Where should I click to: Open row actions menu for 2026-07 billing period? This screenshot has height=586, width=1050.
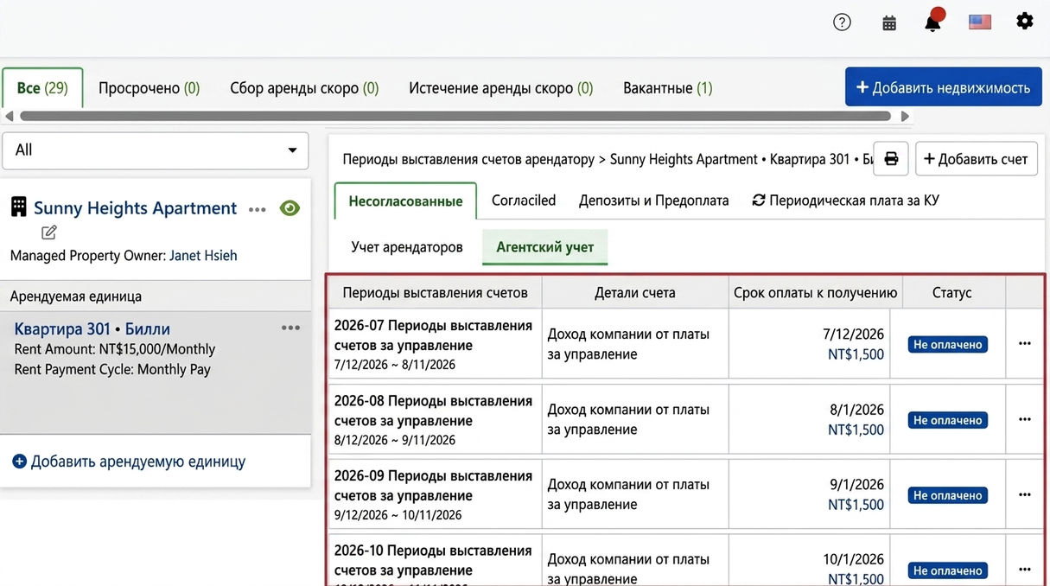pos(1025,344)
